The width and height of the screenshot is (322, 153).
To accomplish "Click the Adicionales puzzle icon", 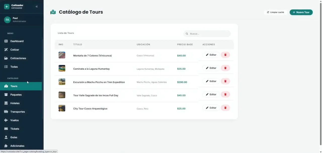I will [x=6, y=146].
